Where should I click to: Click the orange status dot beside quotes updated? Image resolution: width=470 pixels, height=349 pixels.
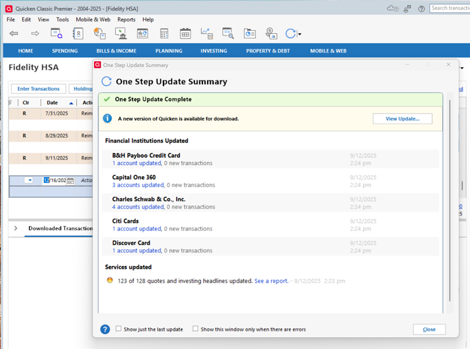110,280
